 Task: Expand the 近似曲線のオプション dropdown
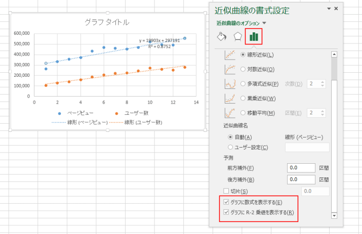coord(264,23)
